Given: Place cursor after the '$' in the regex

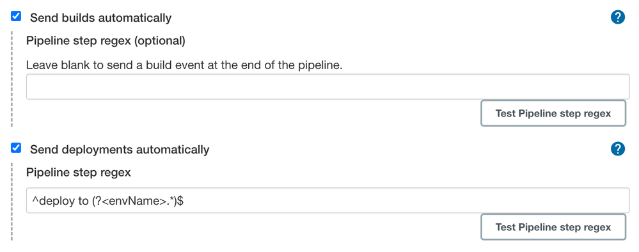Looking at the screenshot, I should click(184, 201).
